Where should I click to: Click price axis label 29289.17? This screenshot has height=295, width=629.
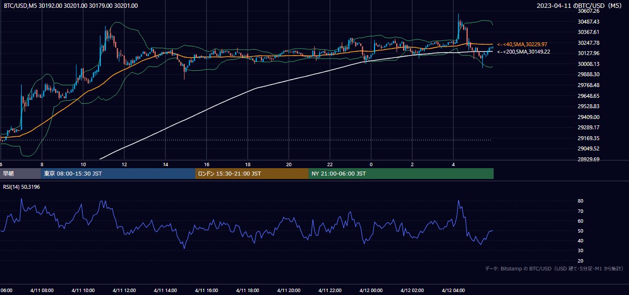[x=589, y=127]
